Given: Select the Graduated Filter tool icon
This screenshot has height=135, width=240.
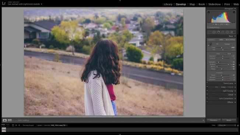Looking at the screenshot, I should pyautogui.click(x=223, y=32).
